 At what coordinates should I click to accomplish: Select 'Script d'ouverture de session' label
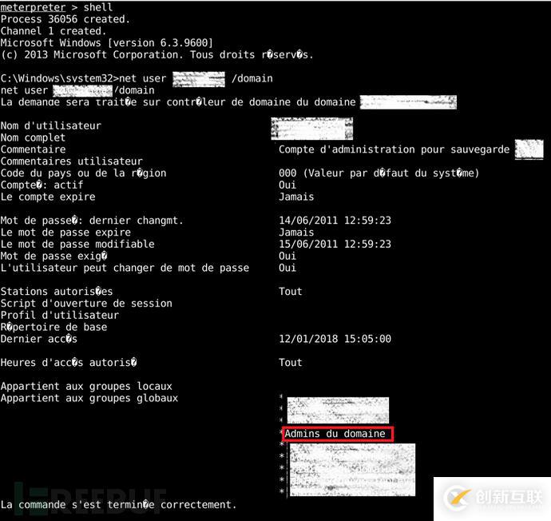(x=86, y=304)
